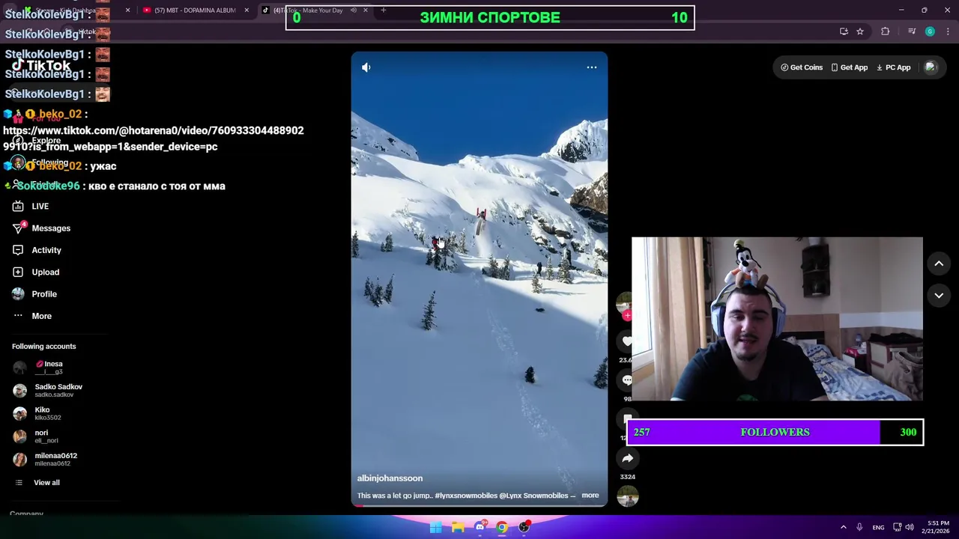
Task: Click the microphone tray icon
Action: pos(859,527)
